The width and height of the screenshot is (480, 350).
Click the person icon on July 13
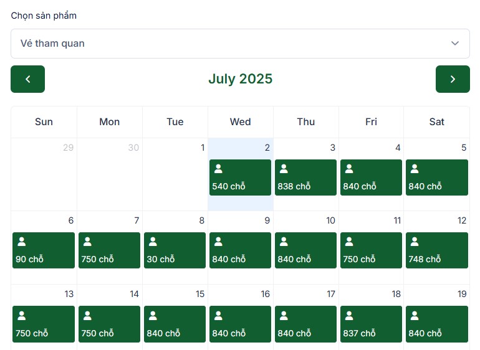22,315
